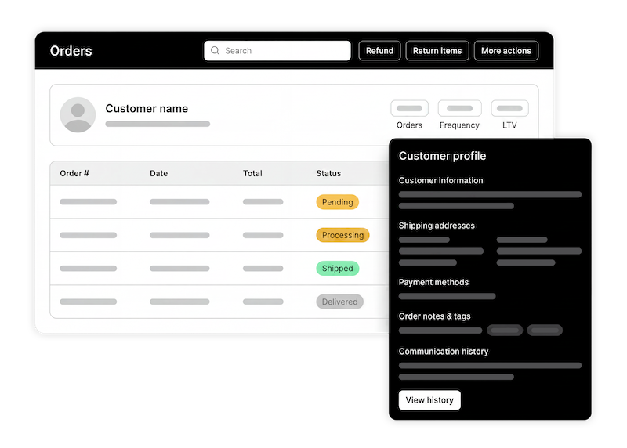Click the first tag chip under Order notes
The height and width of the screenshot is (448, 627).
click(505, 330)
